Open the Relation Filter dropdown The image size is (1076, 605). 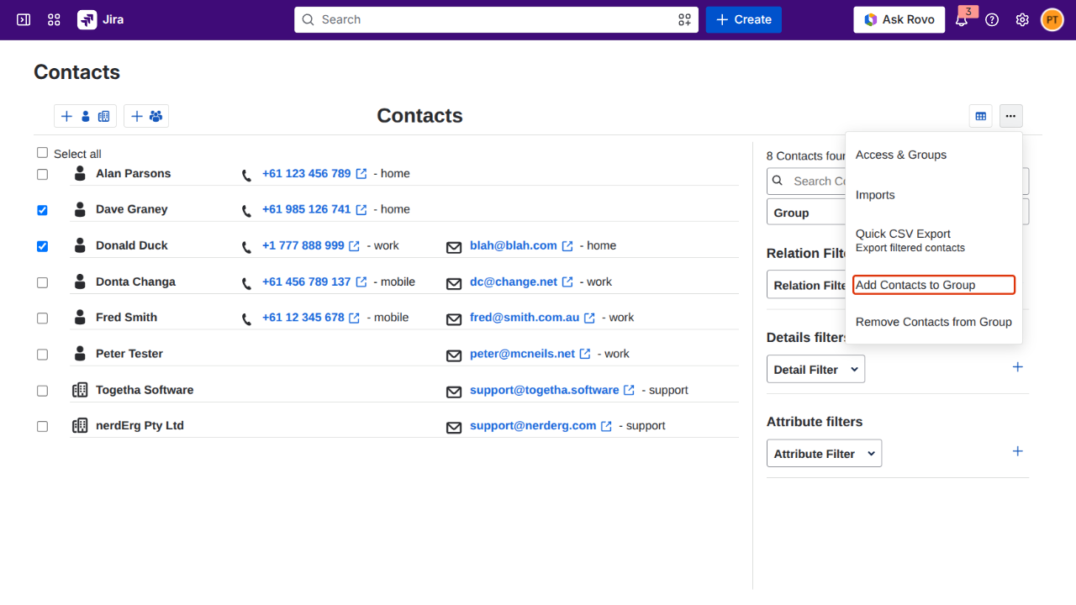pyautogui.click(x=807, y=285)
